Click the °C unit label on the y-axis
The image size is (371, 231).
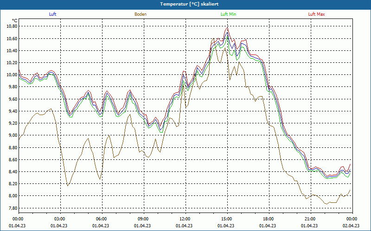14,20
